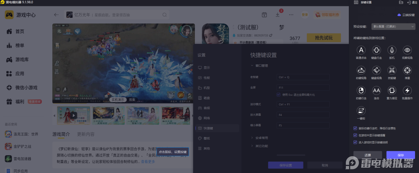This screenshot has height=173, width=419.
Task: Open the three-dot more menu
Action: point(291,15)
